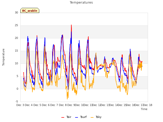The height and width of the screenshot is (122, 163).
Task: Click the 5 y-axis tick label
Action: pos(17,76)
